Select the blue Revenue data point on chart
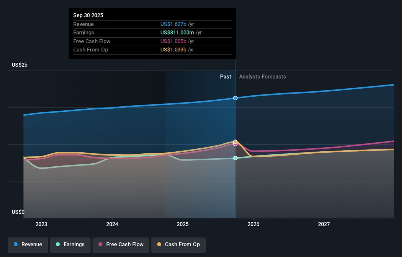402x257 pixels. (235, 98)
